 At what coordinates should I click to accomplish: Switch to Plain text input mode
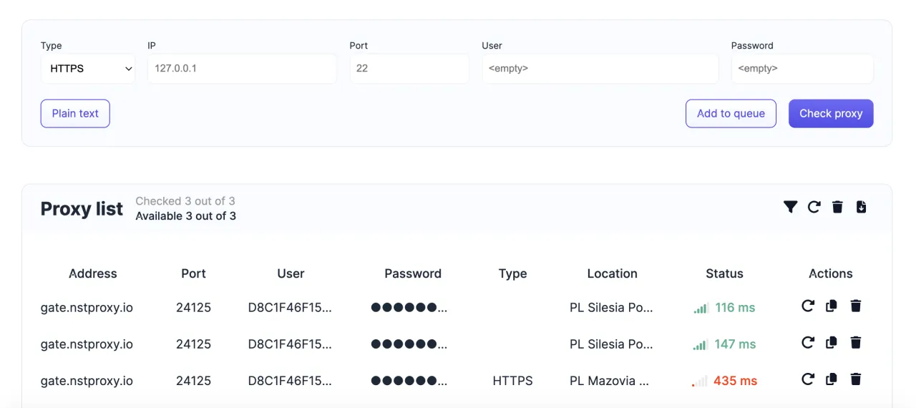pyautogui.click(x=75, y=113)
